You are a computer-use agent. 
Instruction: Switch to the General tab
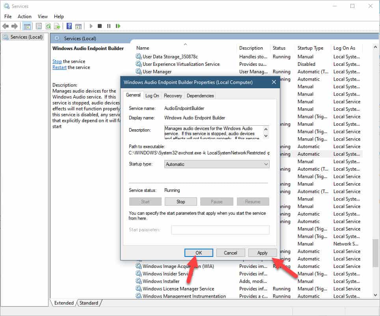(133, 95)
